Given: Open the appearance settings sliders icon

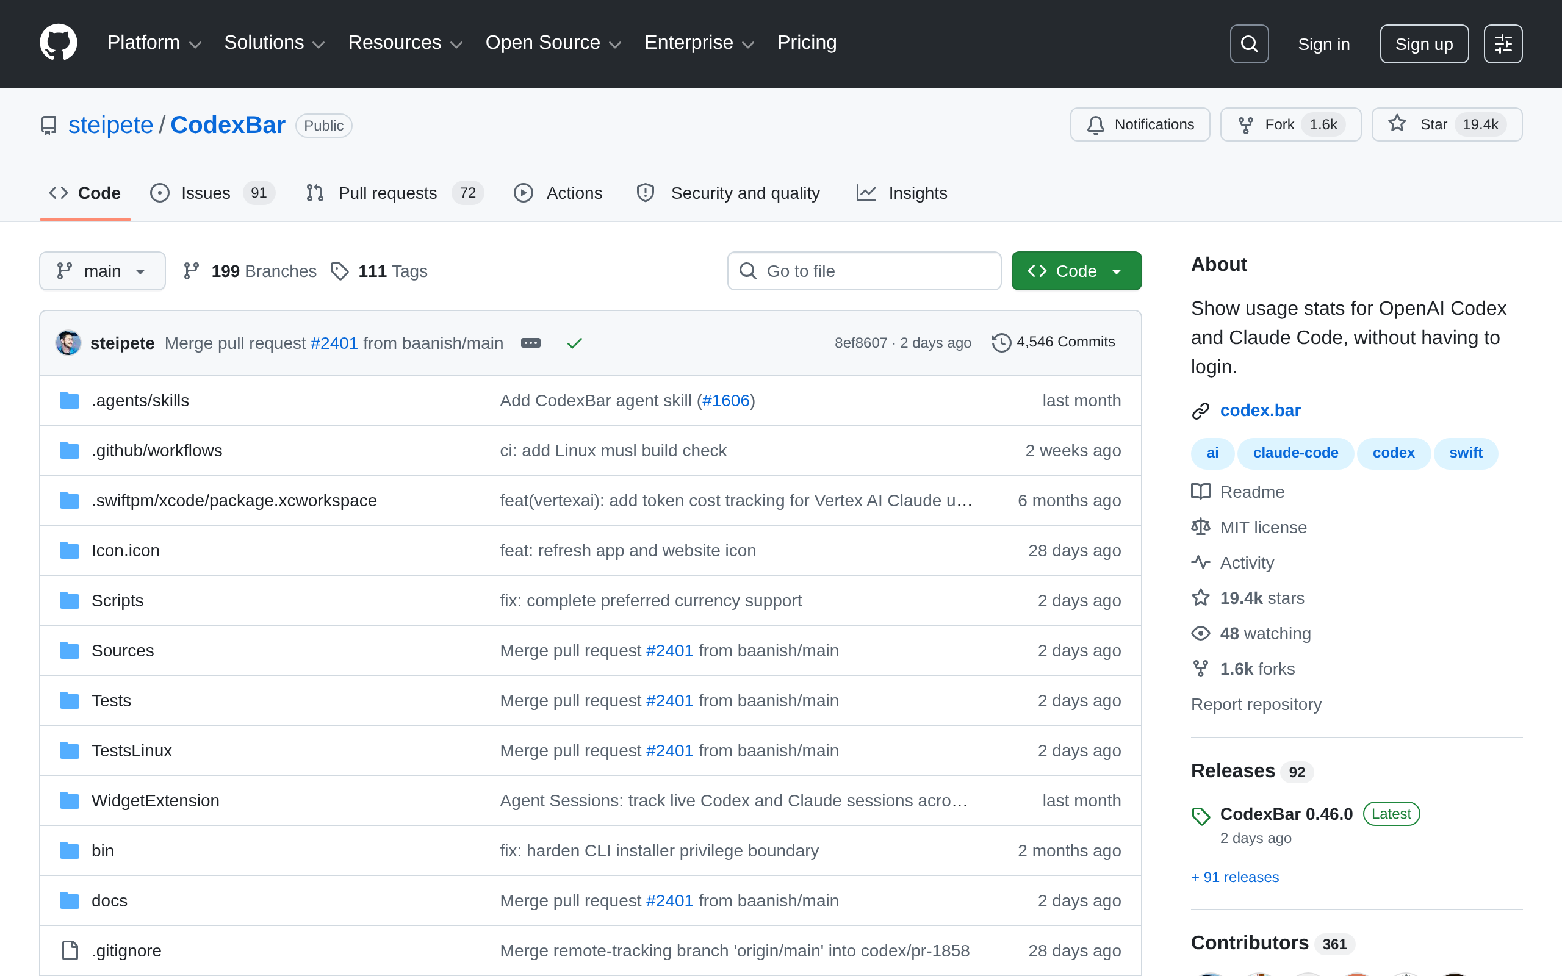Looking at the screenshot, I should pos(1503,44).
